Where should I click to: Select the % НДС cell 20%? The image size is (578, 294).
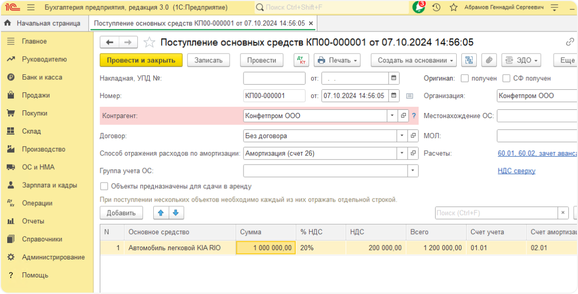[x=320, y=248]
